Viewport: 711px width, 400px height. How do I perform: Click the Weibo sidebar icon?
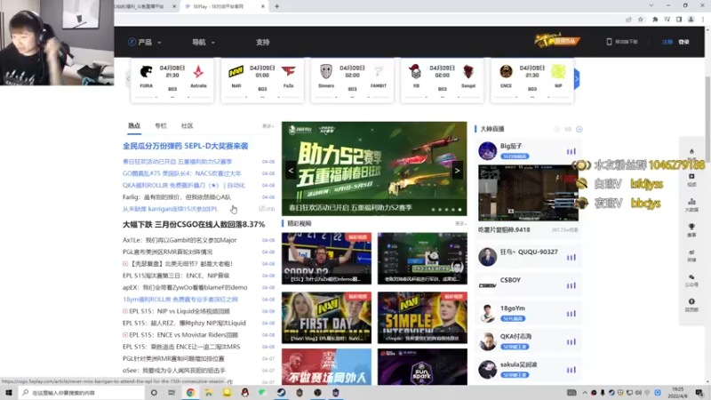pos(691,255)
